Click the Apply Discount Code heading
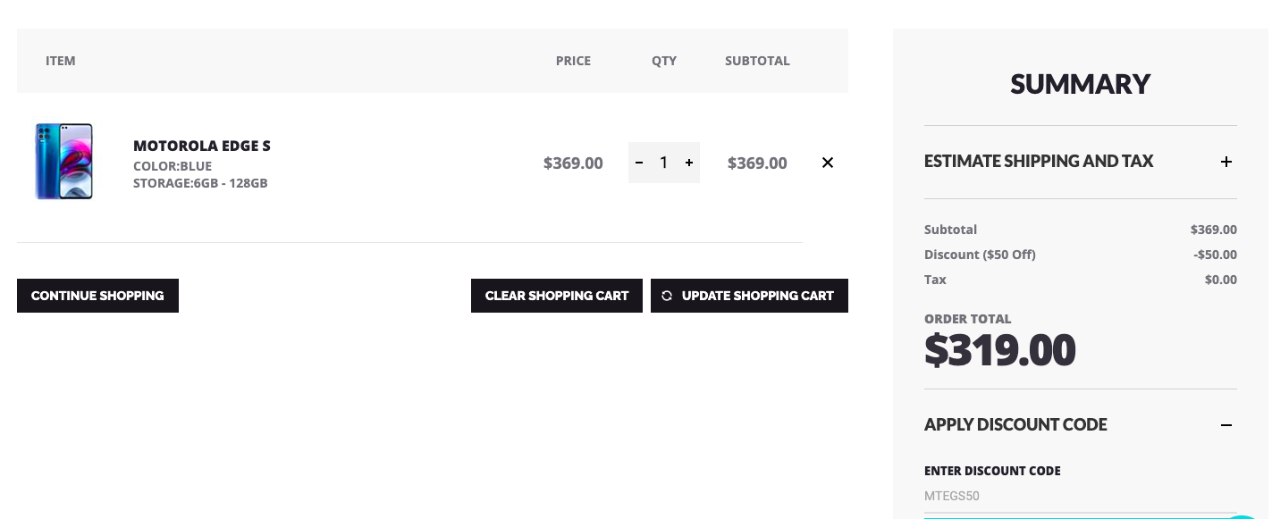 coord(1015,425)
